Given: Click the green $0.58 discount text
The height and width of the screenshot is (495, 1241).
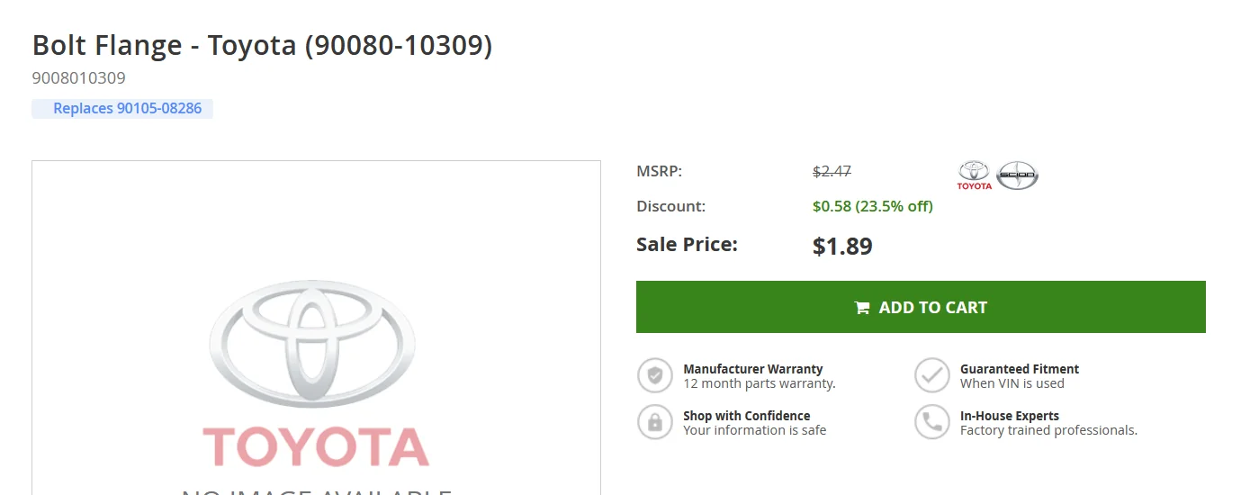Looking at the screenshot, I should click(872, 206).
